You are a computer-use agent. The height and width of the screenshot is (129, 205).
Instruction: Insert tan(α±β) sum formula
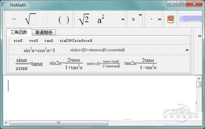point(103,64)
